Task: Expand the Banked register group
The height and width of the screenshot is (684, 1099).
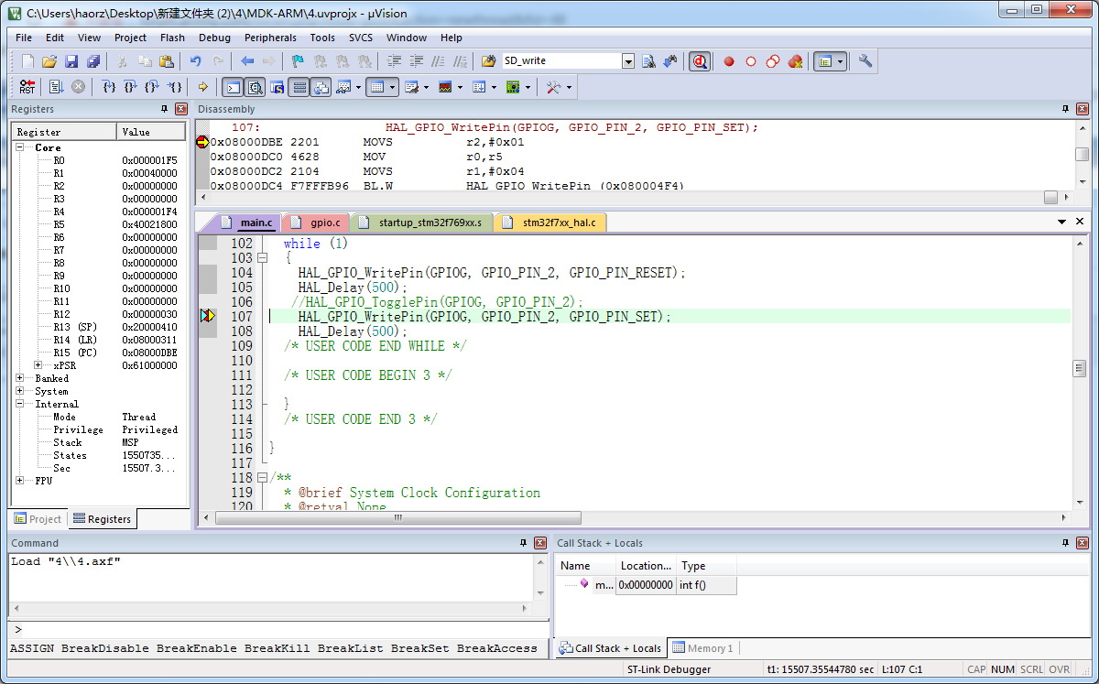Action: click(x=20, y=378)
